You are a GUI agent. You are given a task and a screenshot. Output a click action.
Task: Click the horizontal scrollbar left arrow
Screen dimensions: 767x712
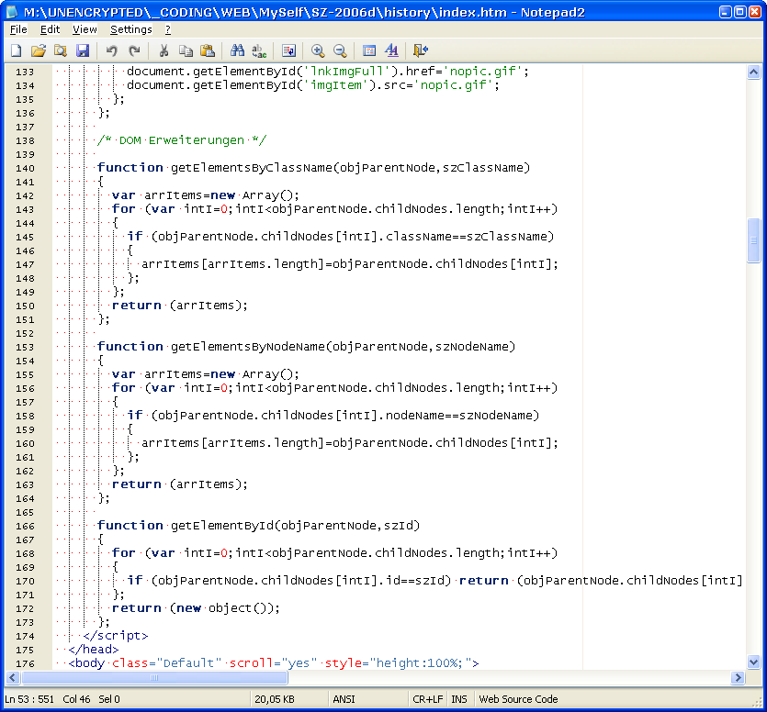coord(13,677)
